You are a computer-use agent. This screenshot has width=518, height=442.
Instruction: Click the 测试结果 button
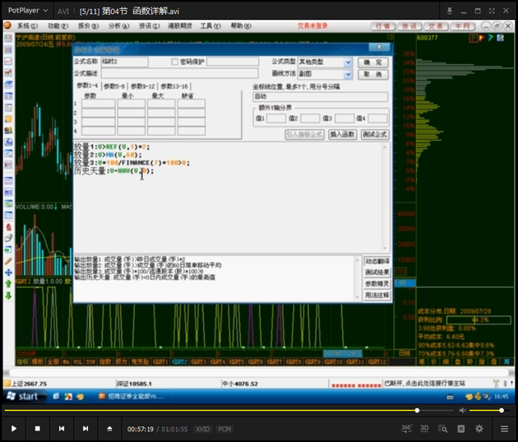[377, 272]
